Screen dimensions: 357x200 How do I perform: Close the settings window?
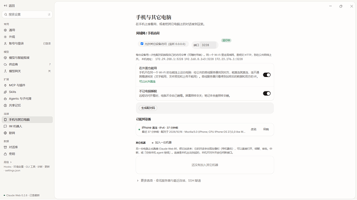click(351, 6)
